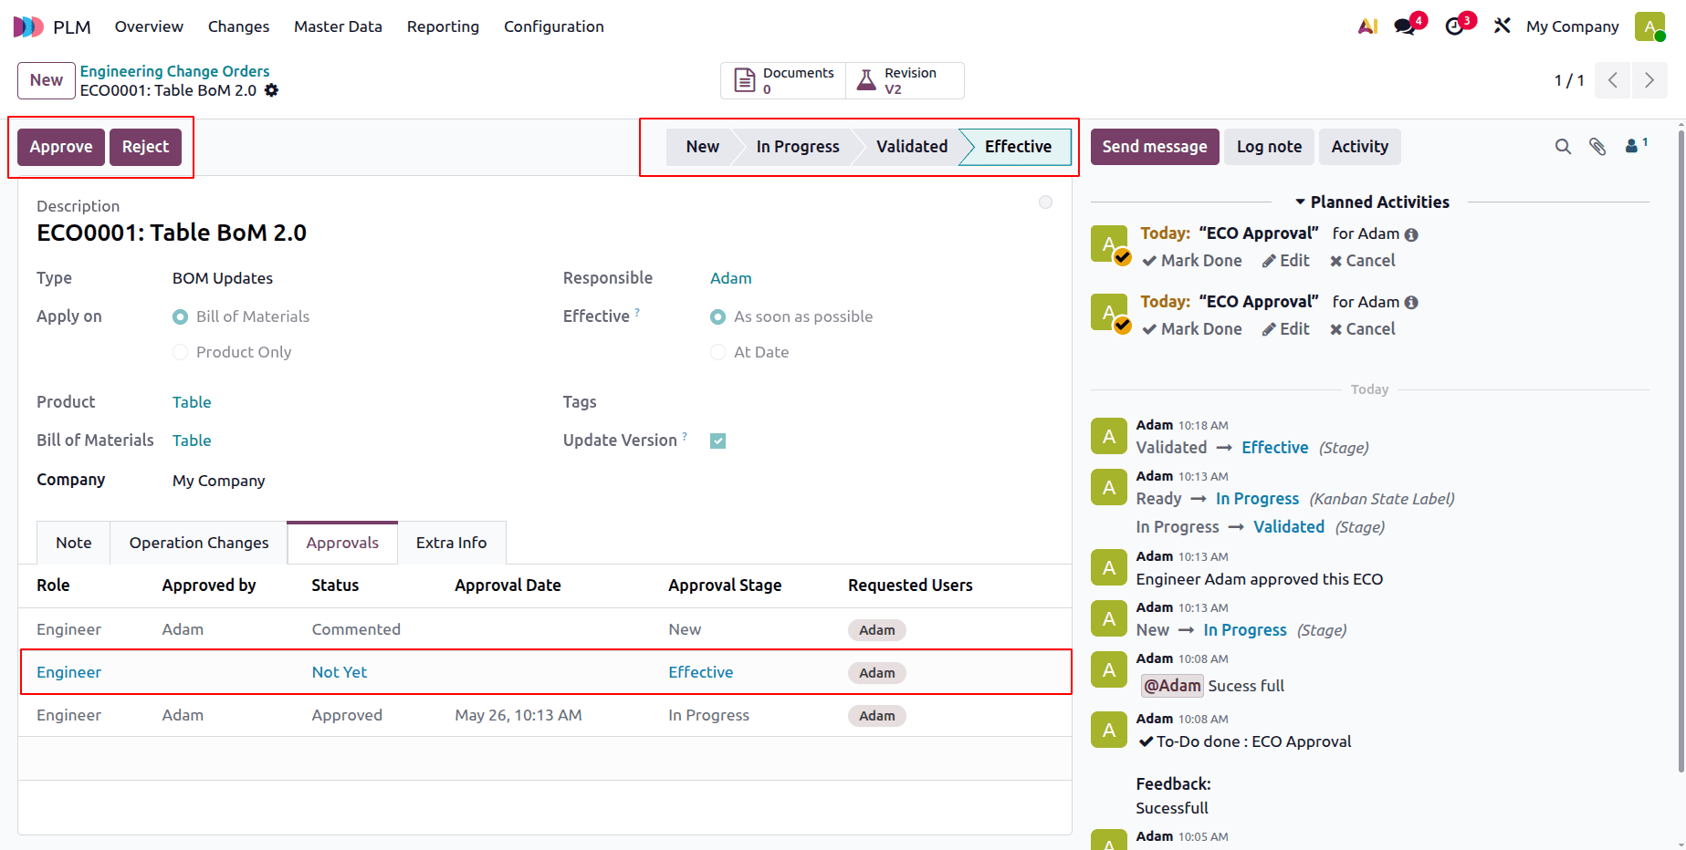Open the AI assistant icon in top bar
The height and width of the screenshot is (850, 1686).
tap(1367, 26)
